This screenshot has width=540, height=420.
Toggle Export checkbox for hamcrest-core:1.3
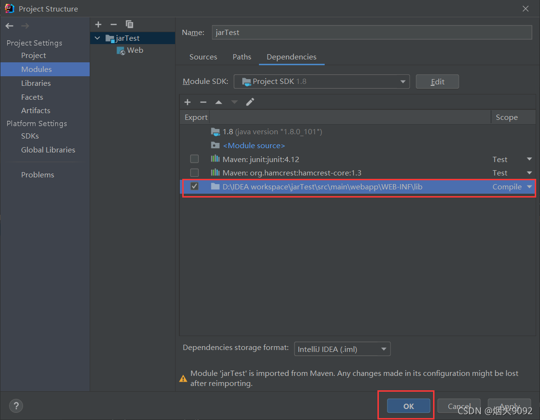(x=195, y=173)
